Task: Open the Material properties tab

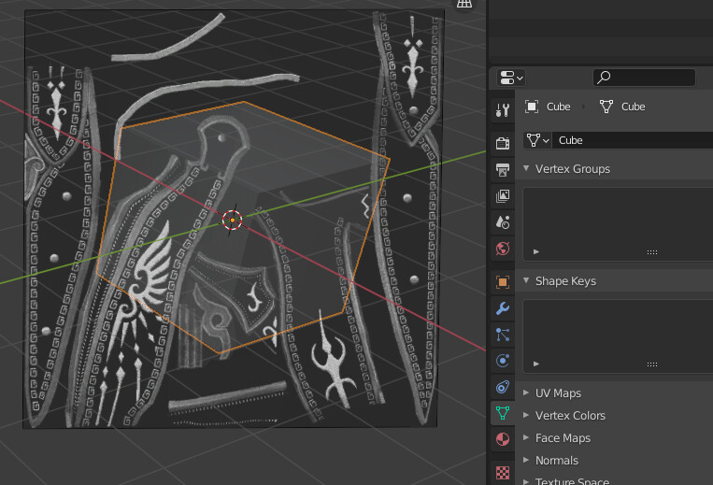Action: tap(503, 439)
